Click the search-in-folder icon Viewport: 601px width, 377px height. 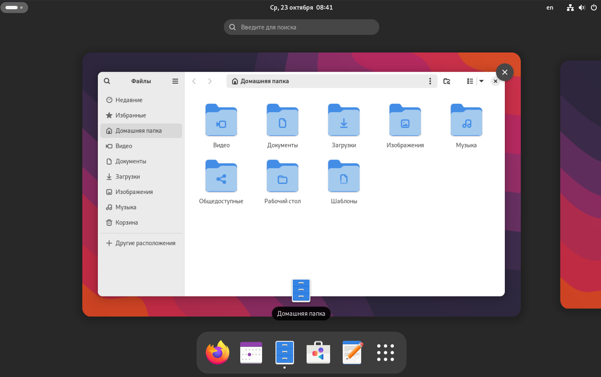tap(447, 81)
